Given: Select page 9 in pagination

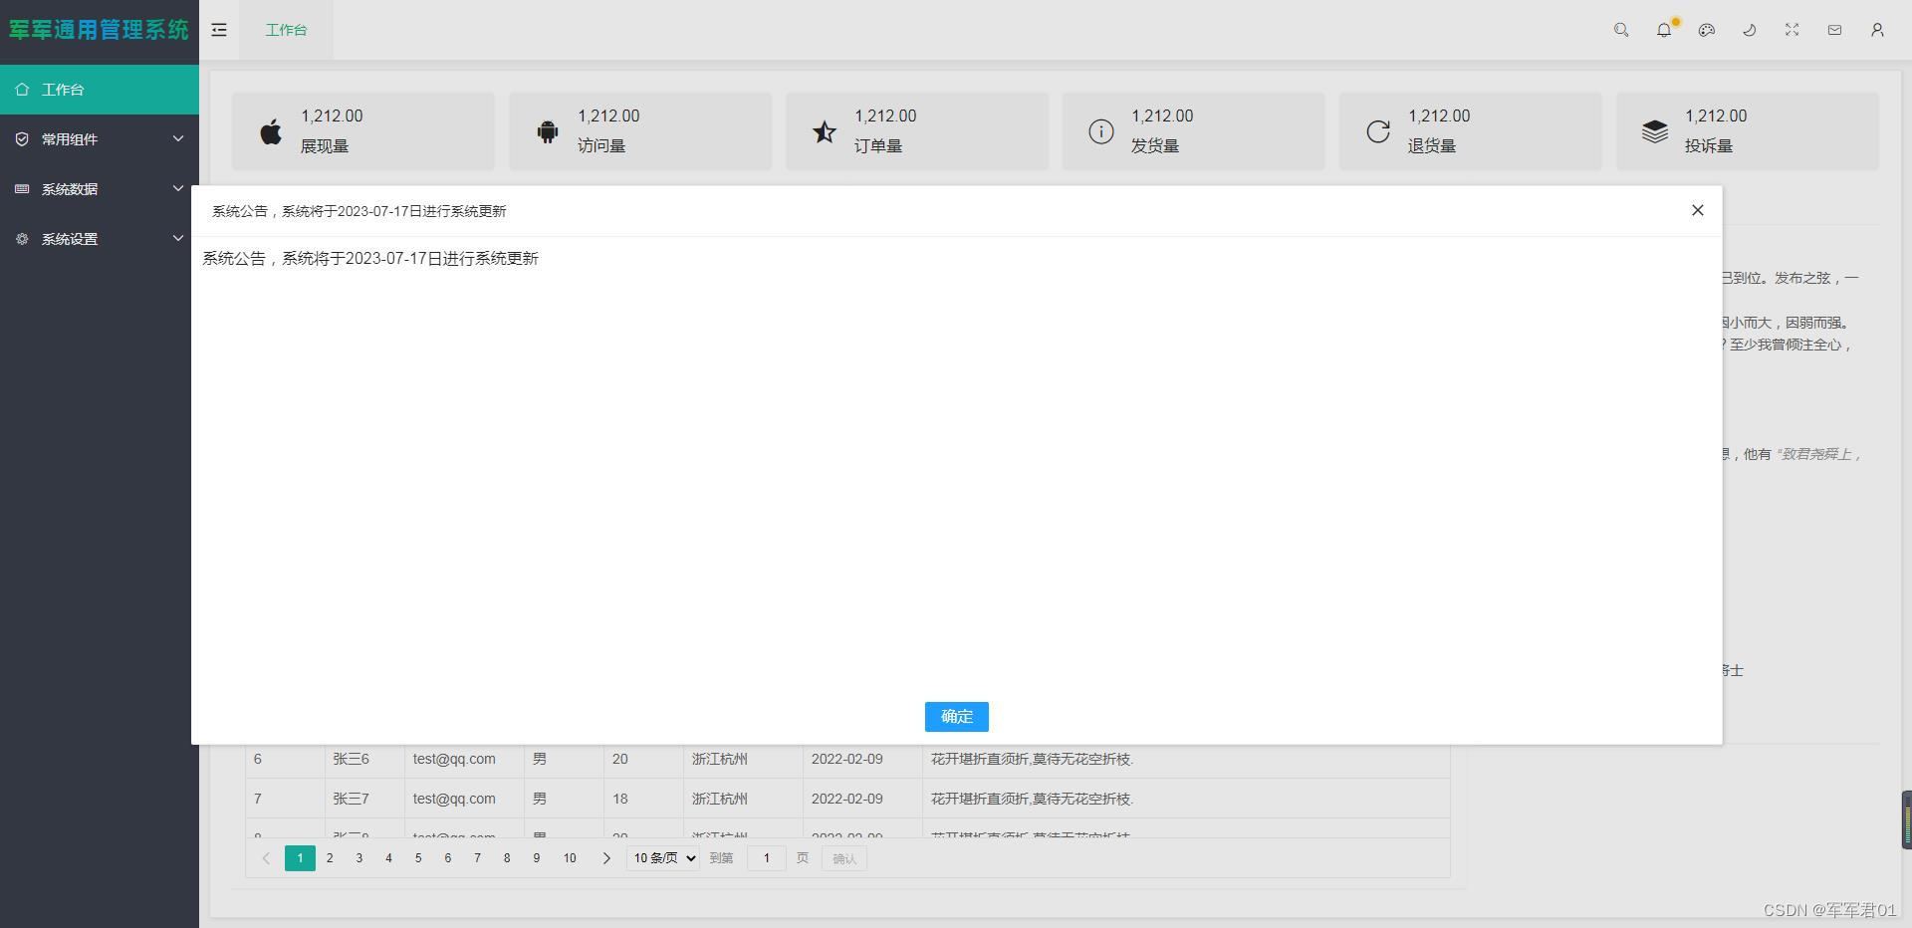Looking at the screenshot, I should [537, 858].
